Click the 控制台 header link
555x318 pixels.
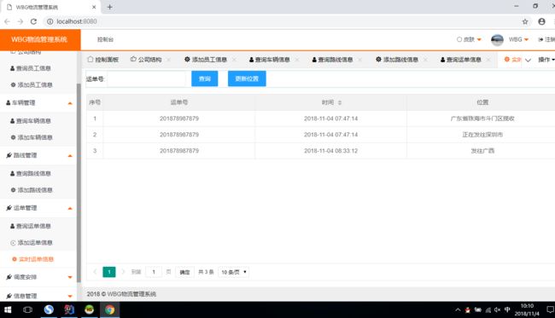[106, 39]
